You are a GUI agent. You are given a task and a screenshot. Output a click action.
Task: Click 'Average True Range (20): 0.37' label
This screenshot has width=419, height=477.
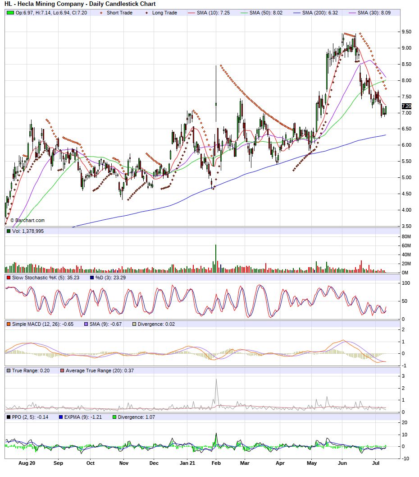click(100, 371)
